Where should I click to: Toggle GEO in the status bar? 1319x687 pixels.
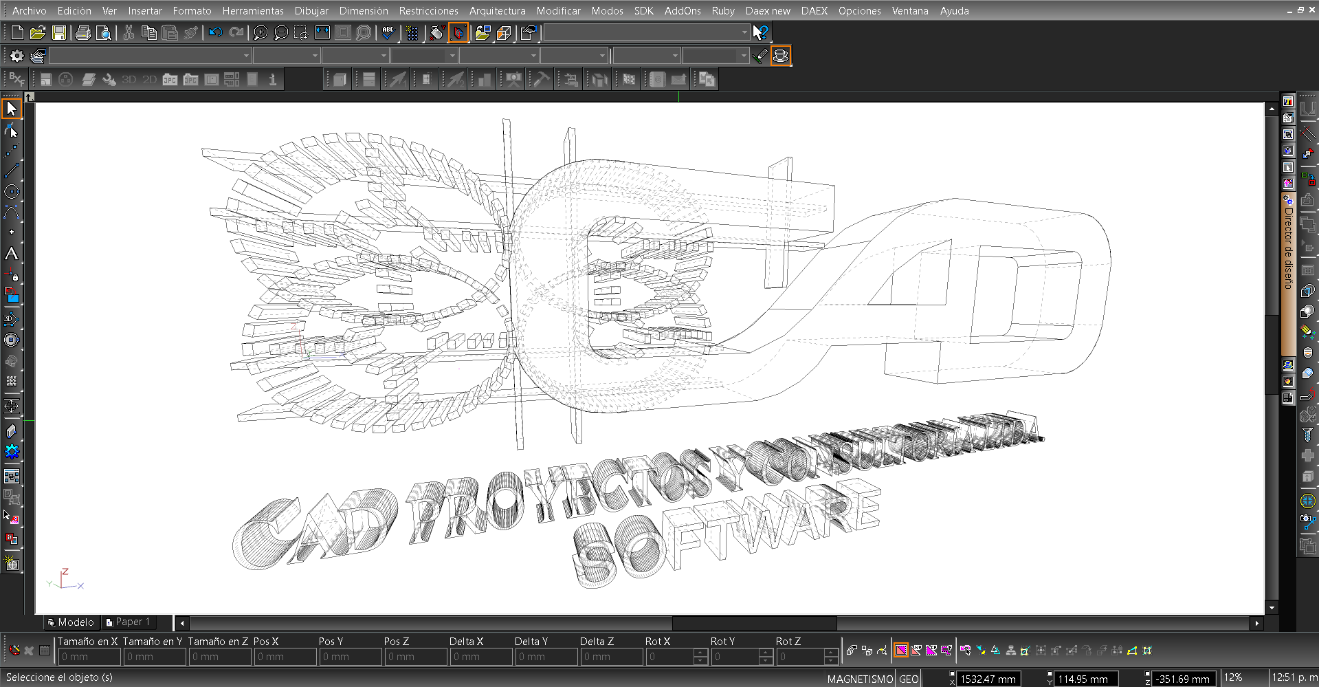[x=909, y=679]
